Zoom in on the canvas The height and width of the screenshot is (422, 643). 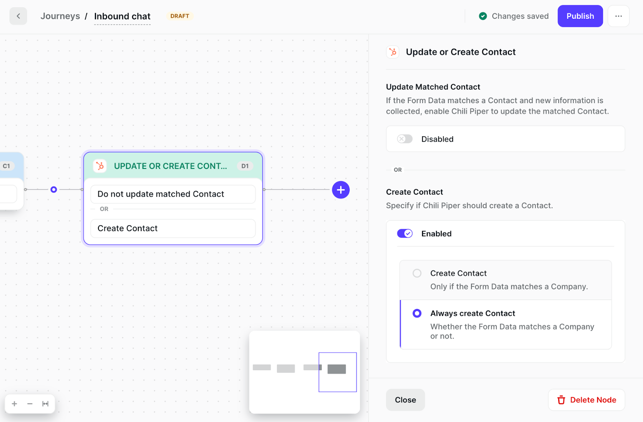(x=14, y=404)
